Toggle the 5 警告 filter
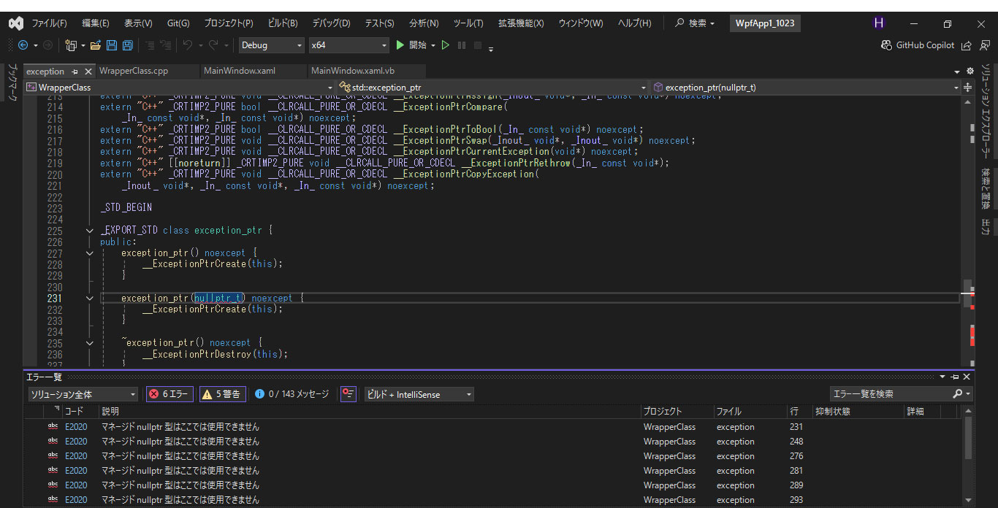The height and width of the screenshot is (508, 998). tap(222, 393)
